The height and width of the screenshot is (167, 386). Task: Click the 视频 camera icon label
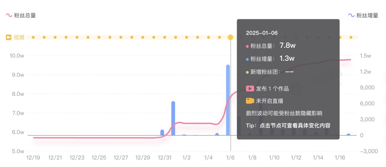(15, 37)
